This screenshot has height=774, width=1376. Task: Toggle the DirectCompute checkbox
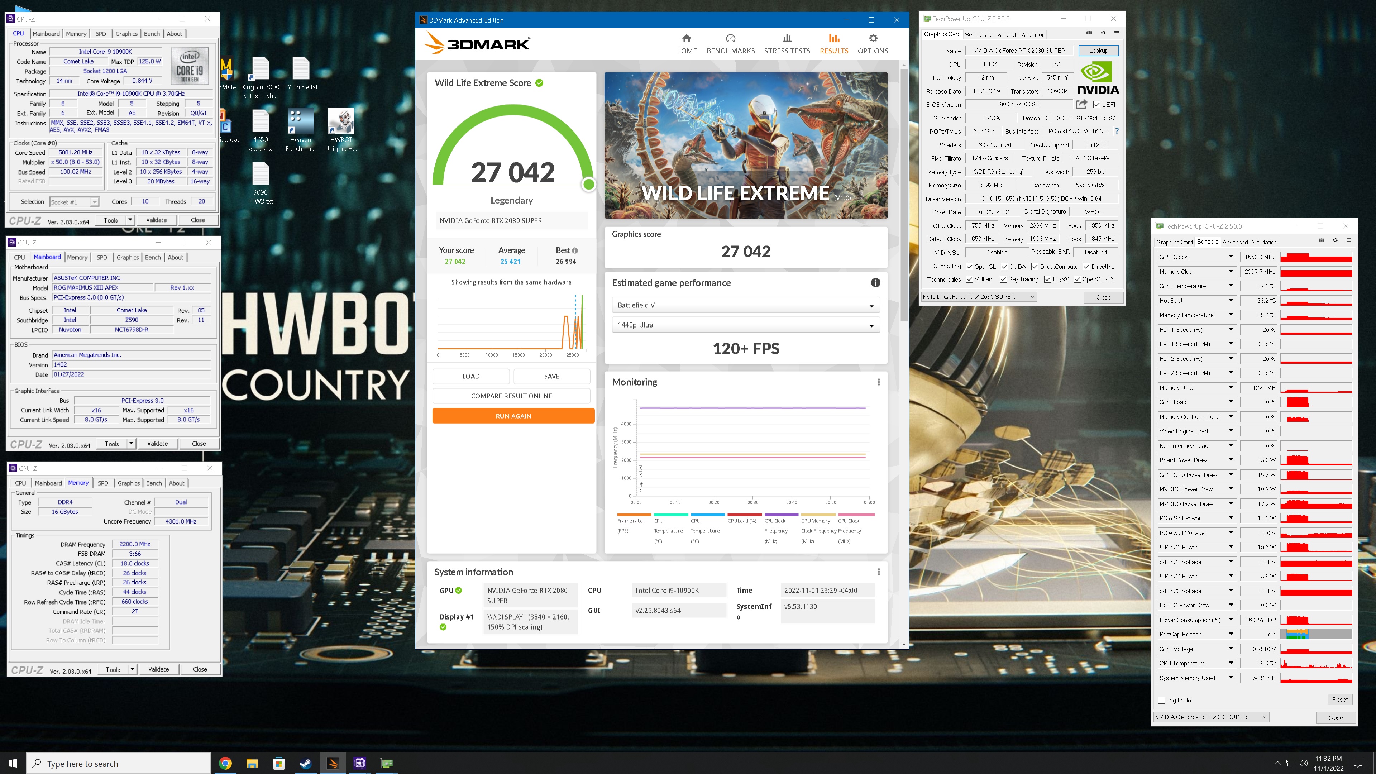pos(1035,267)
